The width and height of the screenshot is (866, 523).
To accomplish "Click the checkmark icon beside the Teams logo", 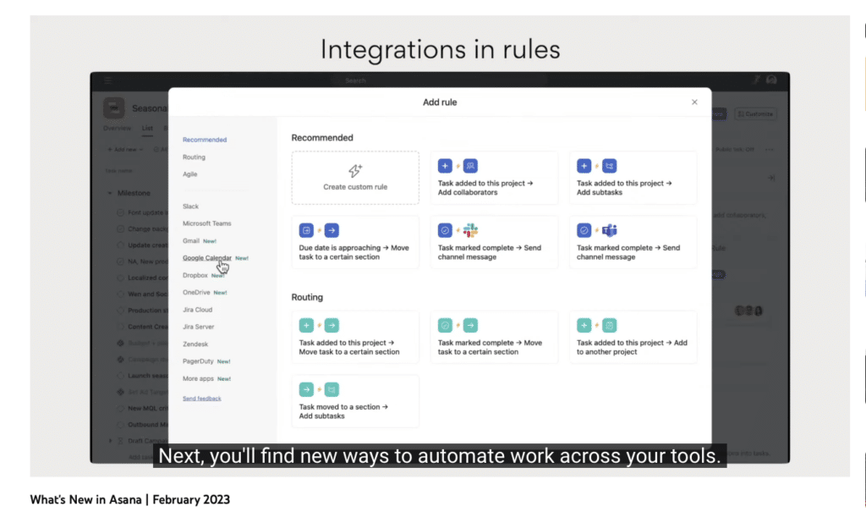I will [584, 230].
